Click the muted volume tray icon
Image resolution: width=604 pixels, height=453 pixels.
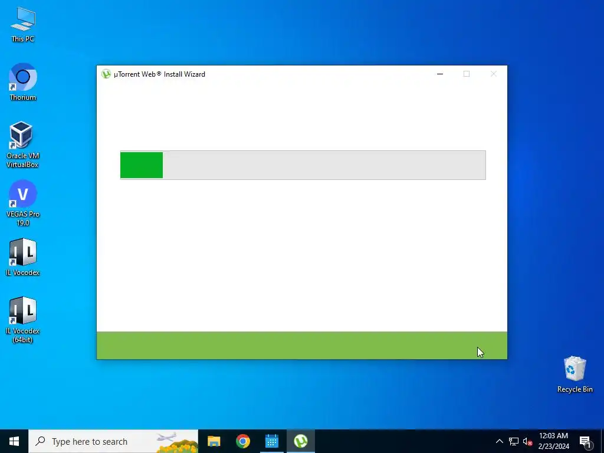(x=527, y=441)
